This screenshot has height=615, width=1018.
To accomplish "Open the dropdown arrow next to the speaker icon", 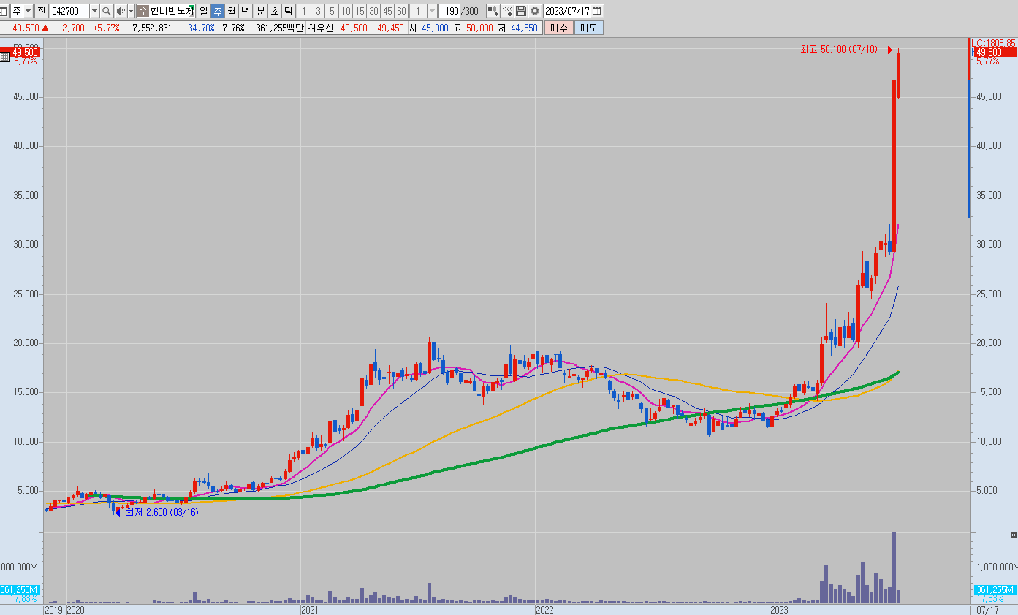I will 132,11.
